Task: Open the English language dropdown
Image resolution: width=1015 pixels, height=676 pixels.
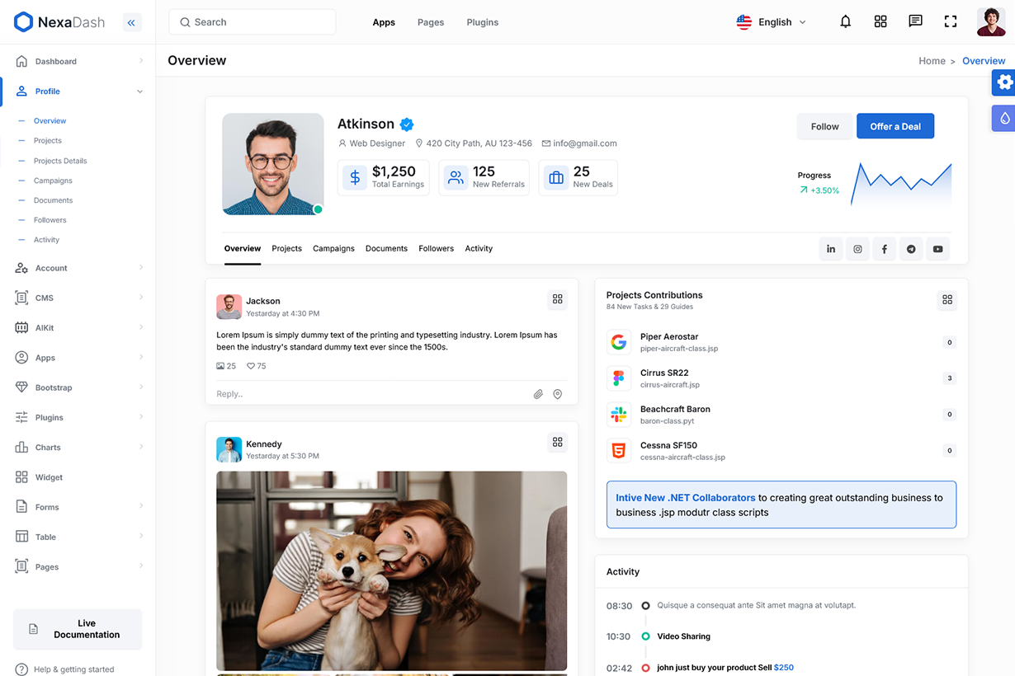Action: (x=772, y=22)
